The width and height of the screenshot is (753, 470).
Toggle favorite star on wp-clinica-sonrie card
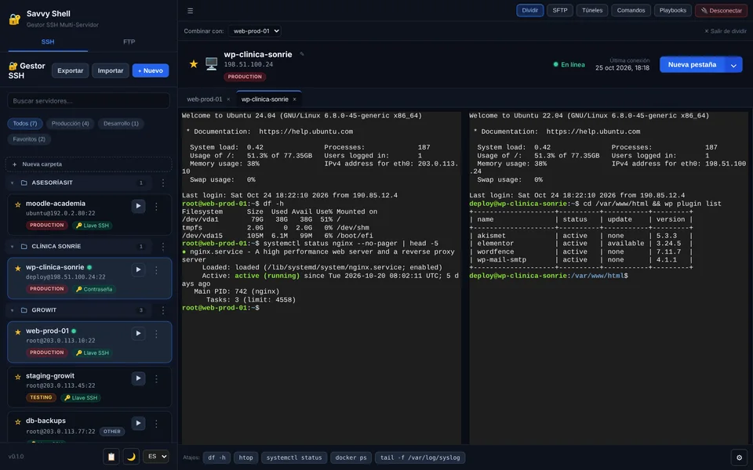click(18, 268)
